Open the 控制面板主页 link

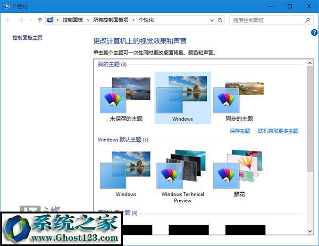pyautogui.click(x=27, y=38)
